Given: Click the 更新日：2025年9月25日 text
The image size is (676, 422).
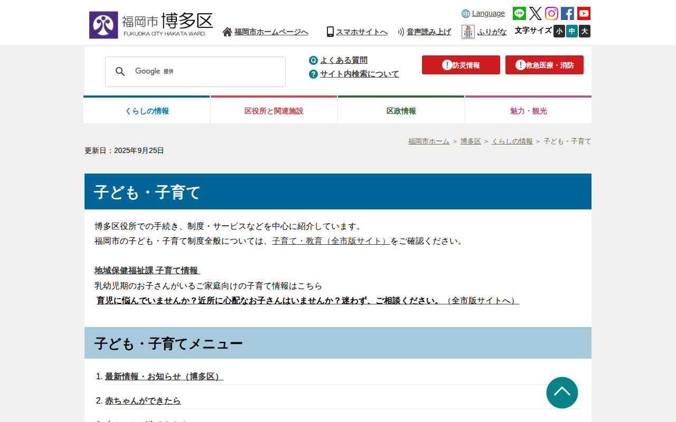Looking at the screenshot, I should tap(125, 150).
